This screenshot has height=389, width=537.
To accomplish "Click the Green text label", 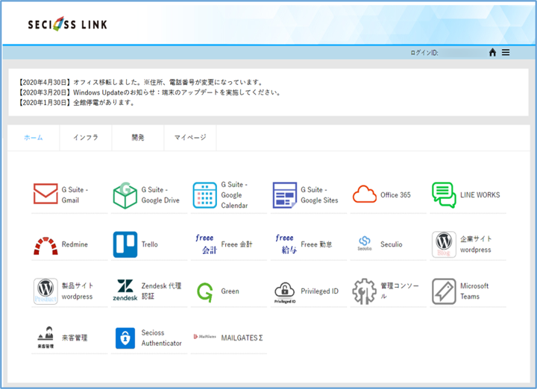I will coord(230,291).
